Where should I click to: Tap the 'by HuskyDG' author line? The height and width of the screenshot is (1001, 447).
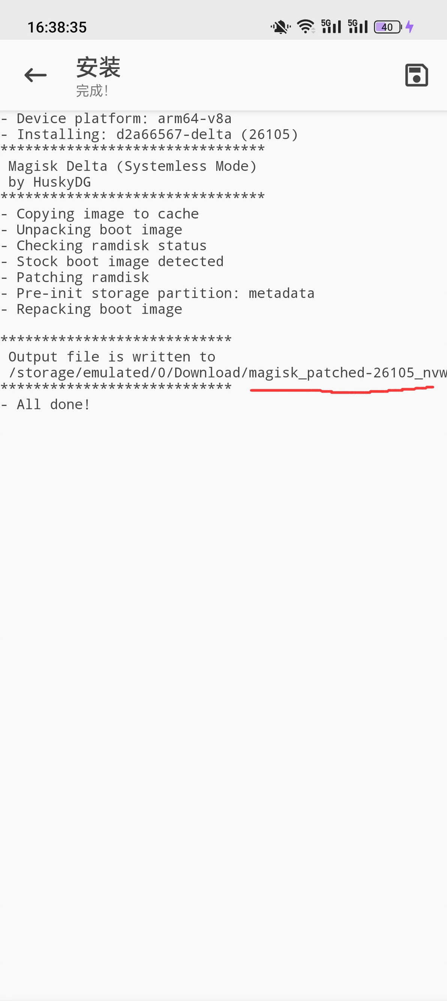49,182
